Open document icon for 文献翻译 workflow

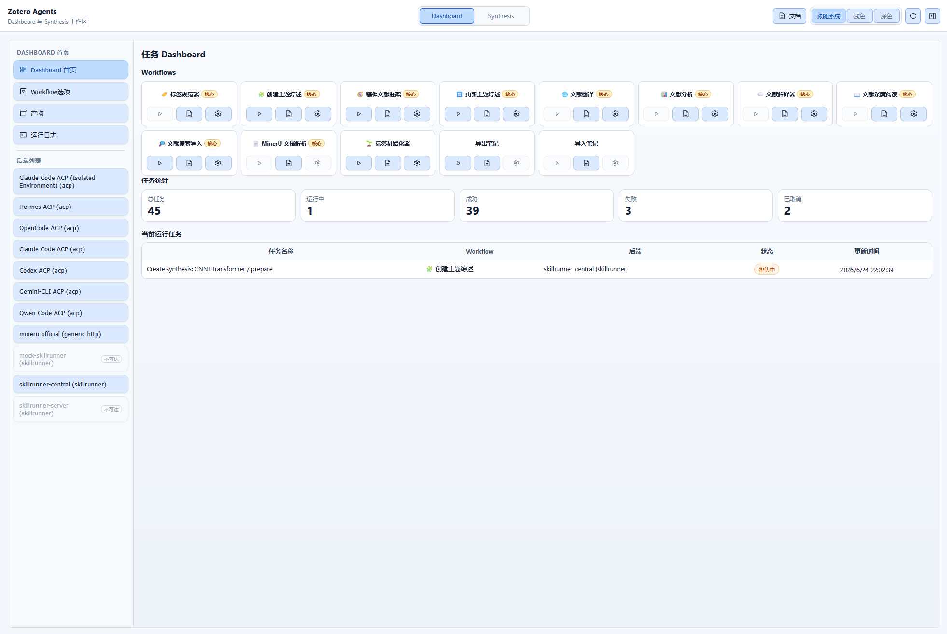click(586, 114)
